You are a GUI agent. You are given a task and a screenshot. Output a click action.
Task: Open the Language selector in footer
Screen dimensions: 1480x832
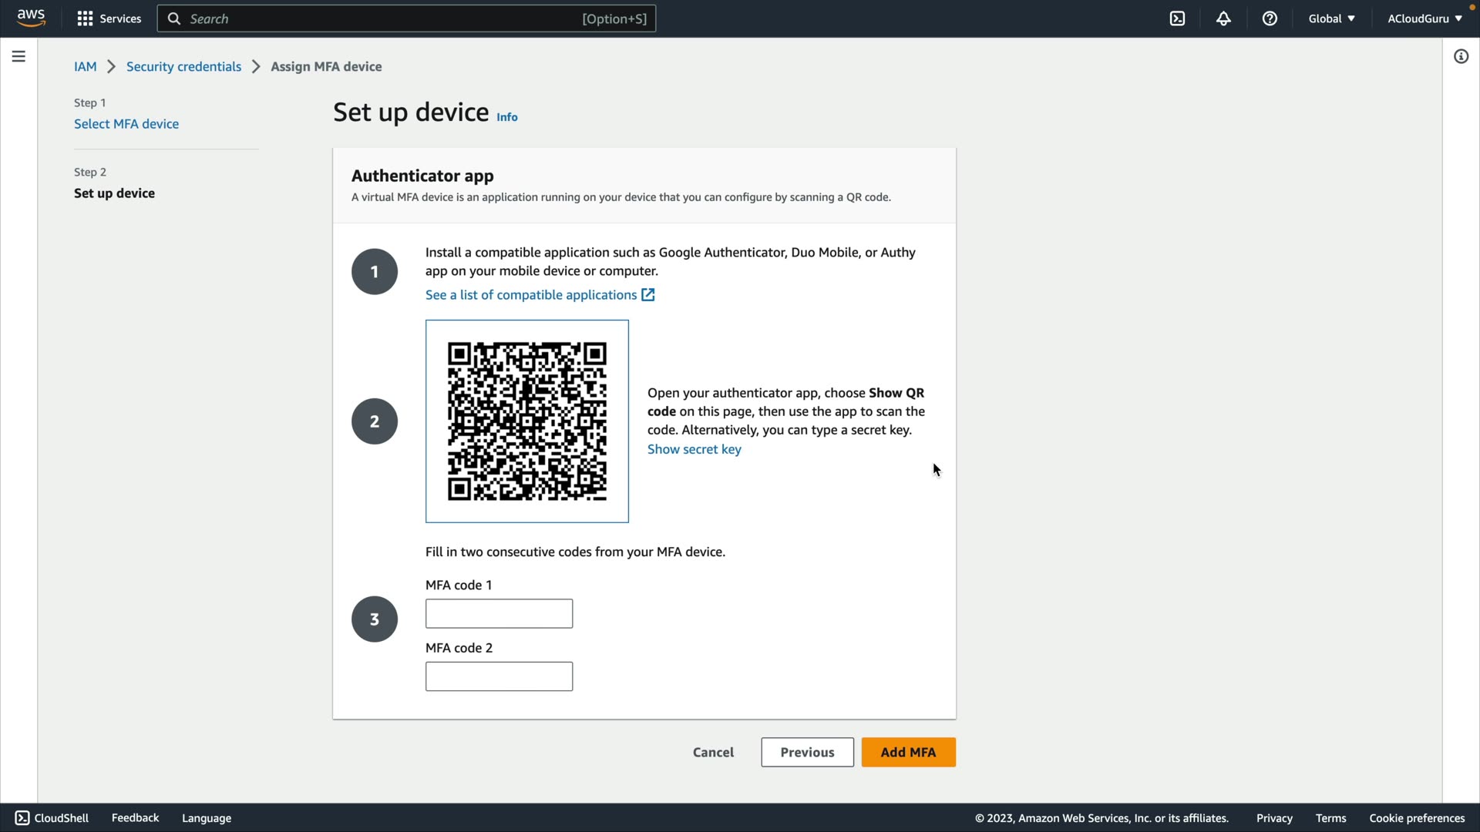(x=207, y=818)
